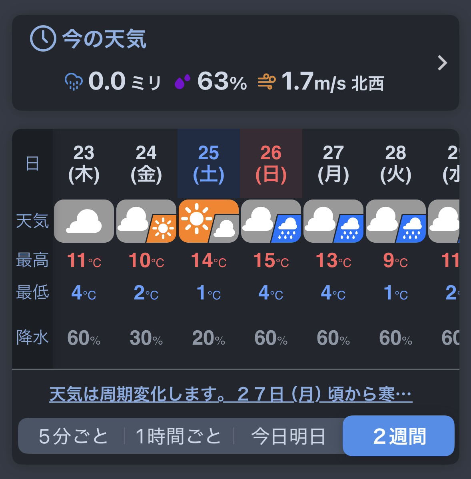
Task: Click the sunny weather icon for the 25th
Action: click(208, 221)
